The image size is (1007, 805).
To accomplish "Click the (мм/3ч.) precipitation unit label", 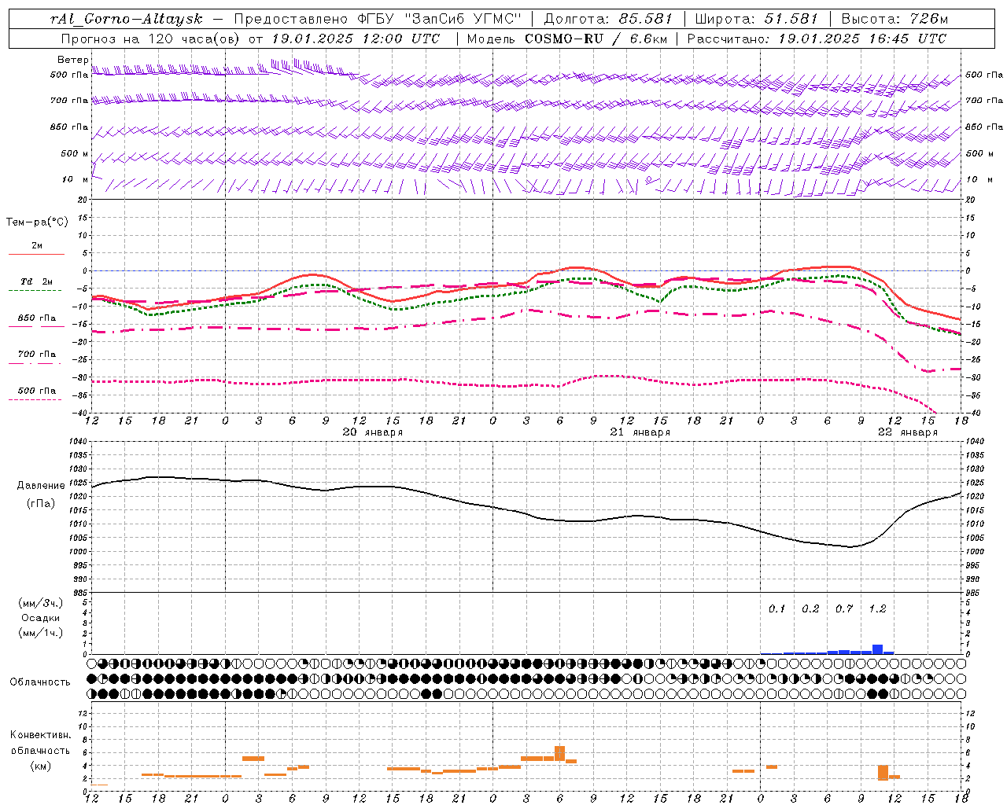I will (x=41, y=603).
